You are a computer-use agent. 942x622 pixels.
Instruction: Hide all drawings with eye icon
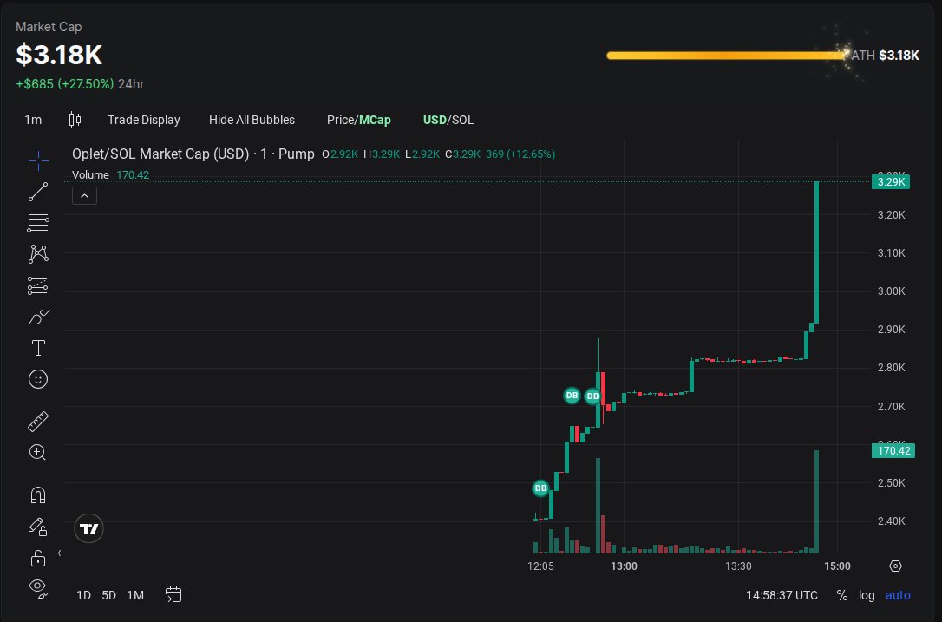[x=38, y=588]
